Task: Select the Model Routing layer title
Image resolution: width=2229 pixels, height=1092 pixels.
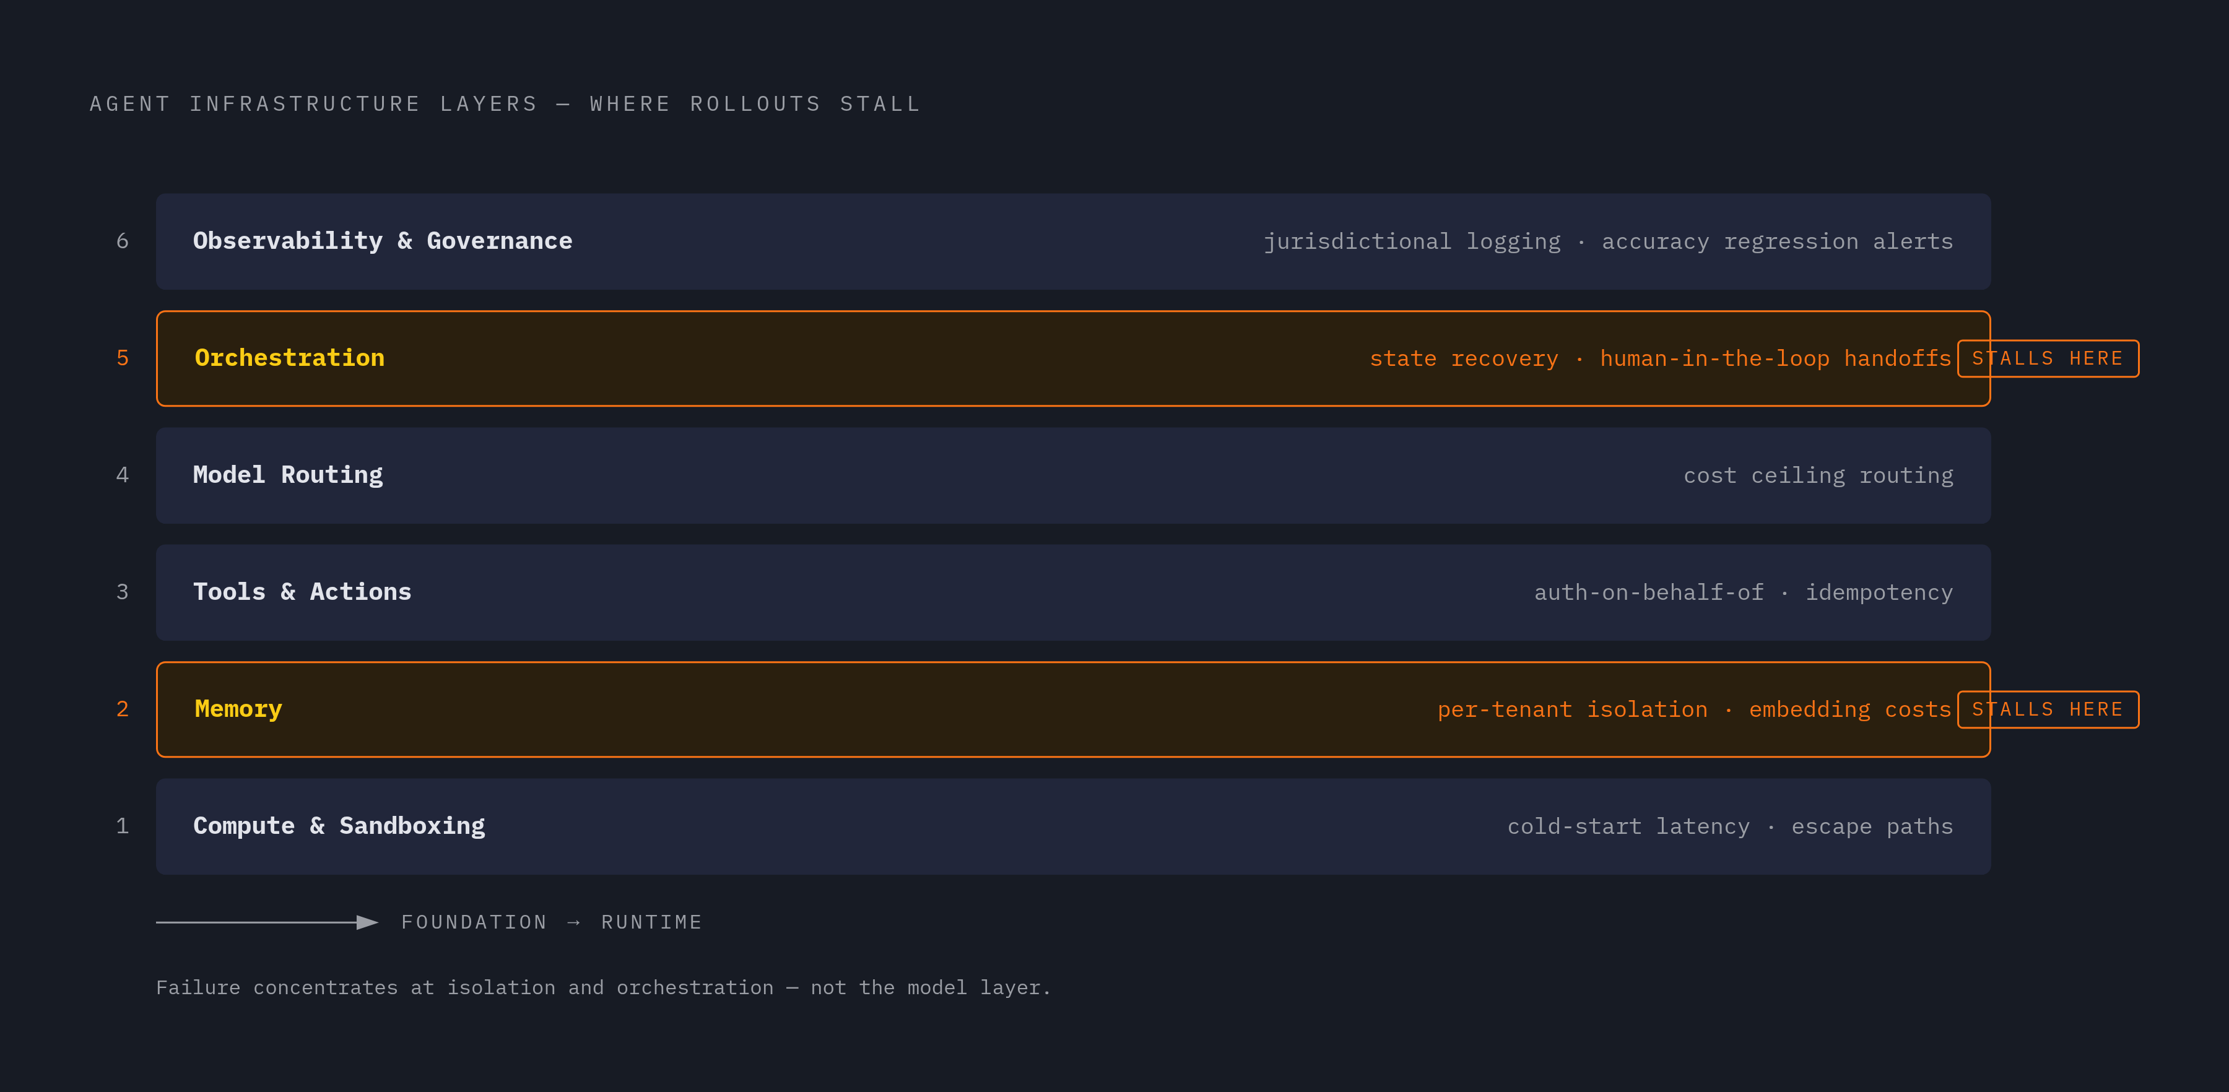Action: 288,475
